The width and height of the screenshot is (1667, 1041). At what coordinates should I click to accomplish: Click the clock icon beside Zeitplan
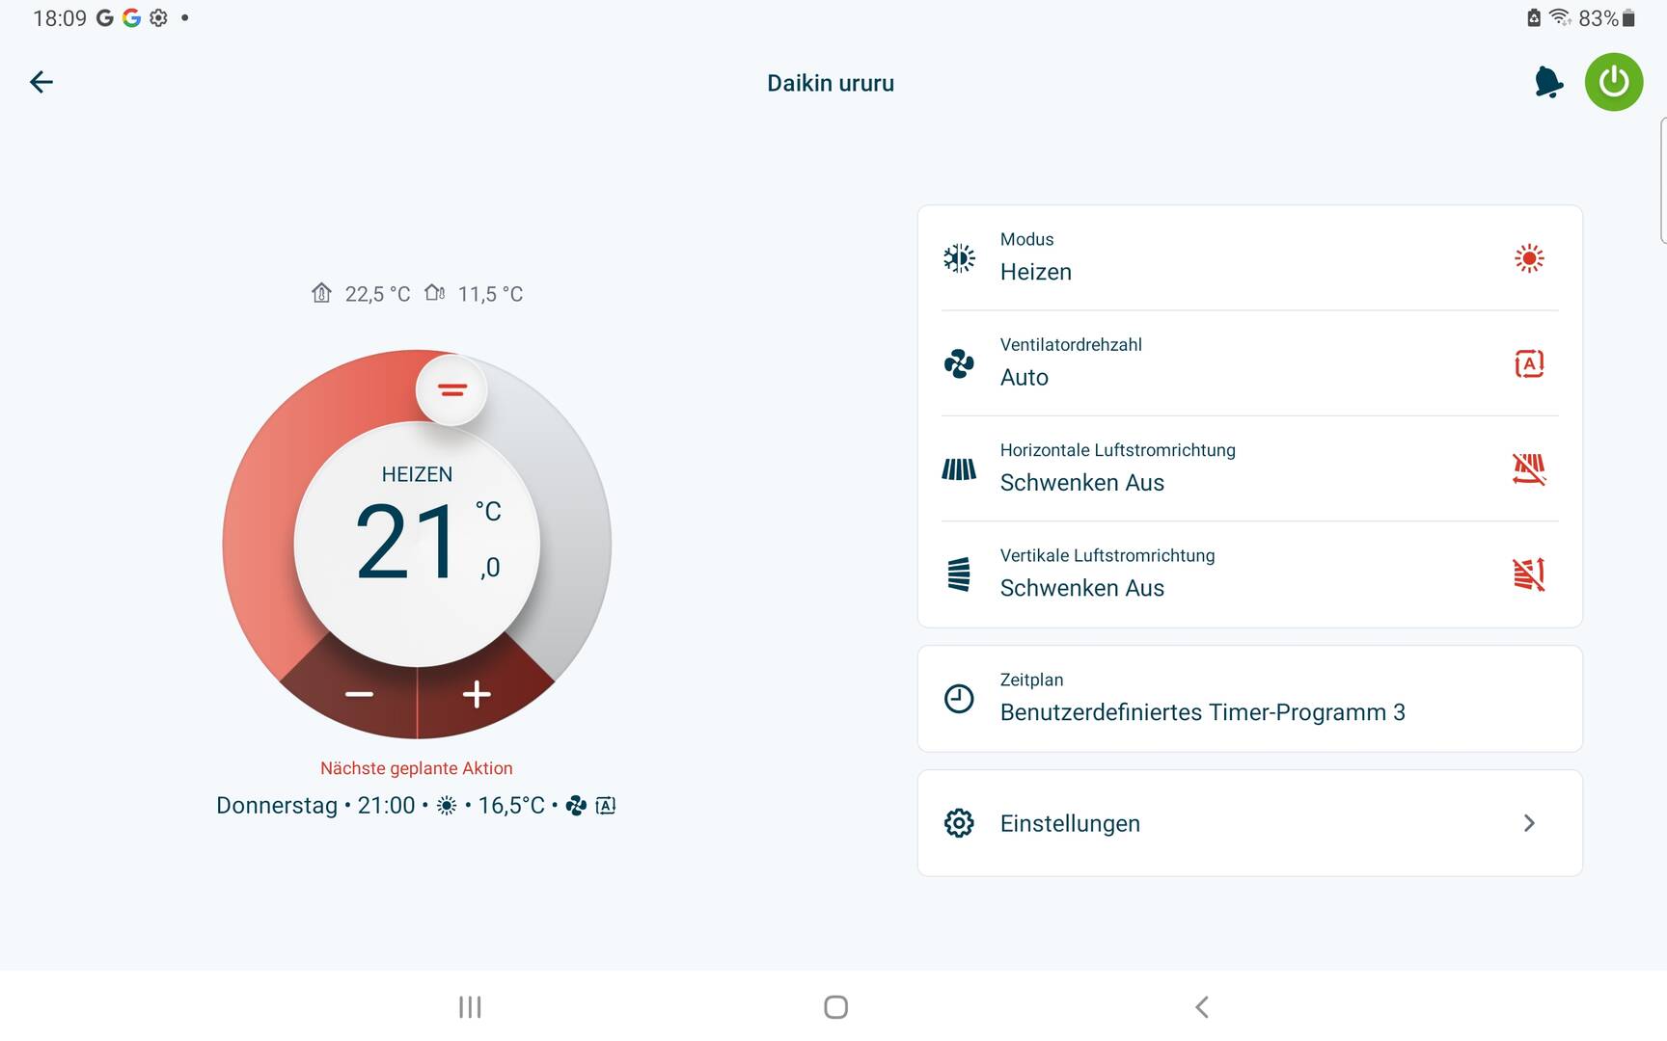pos(959,699)
